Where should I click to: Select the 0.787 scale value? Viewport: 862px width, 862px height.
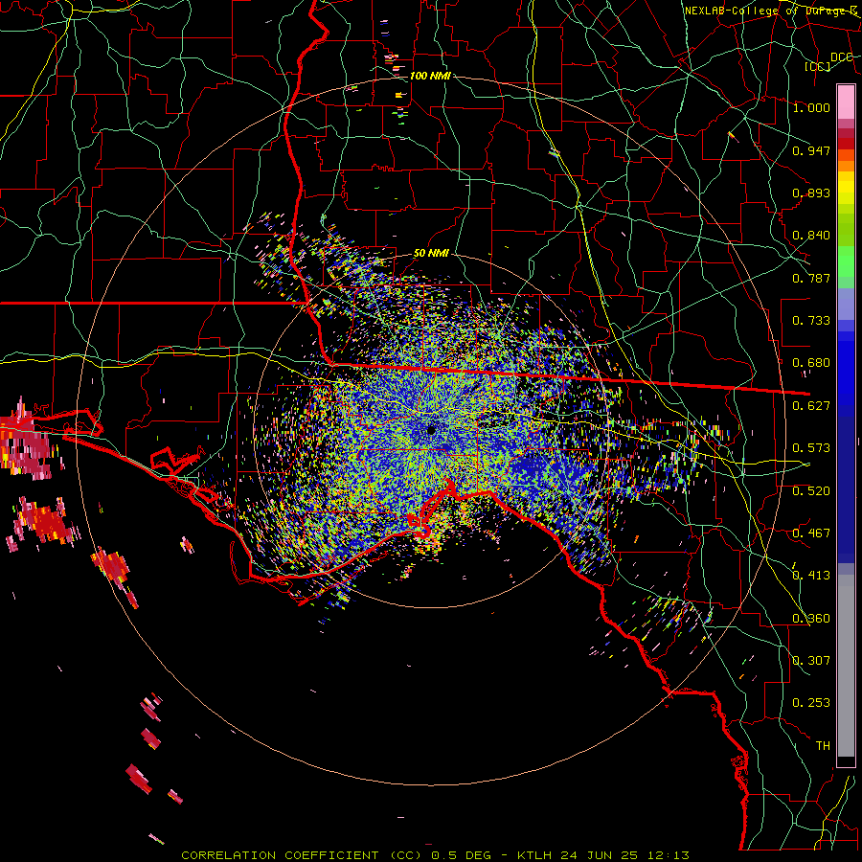coord(811,278)
